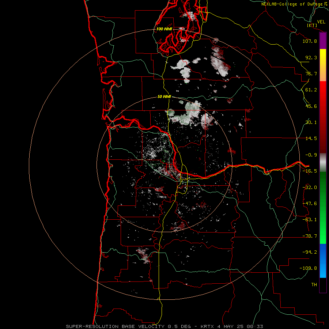Image resolution: width=329 pixels, height=329 pixels.
Task: Pick the yellow-orange segment of color bar
Action: [323, 65]
